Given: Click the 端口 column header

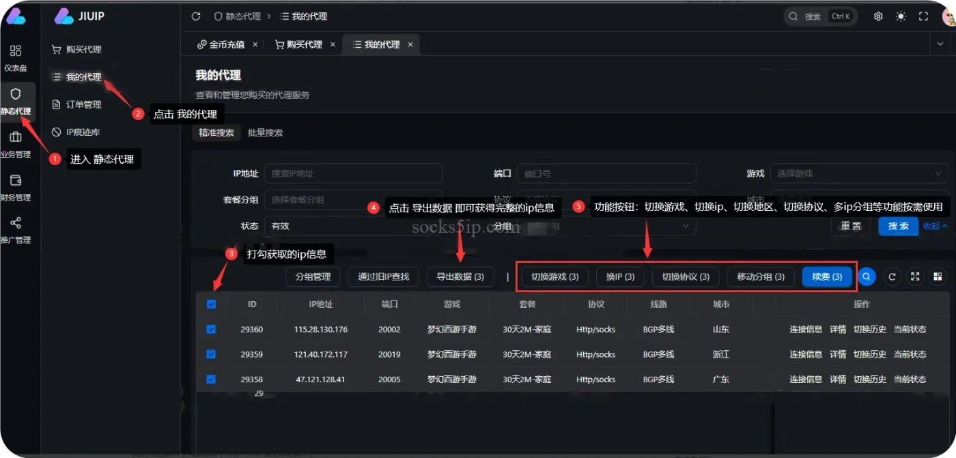Looking at the screenshot, I should tap(389, 304).
